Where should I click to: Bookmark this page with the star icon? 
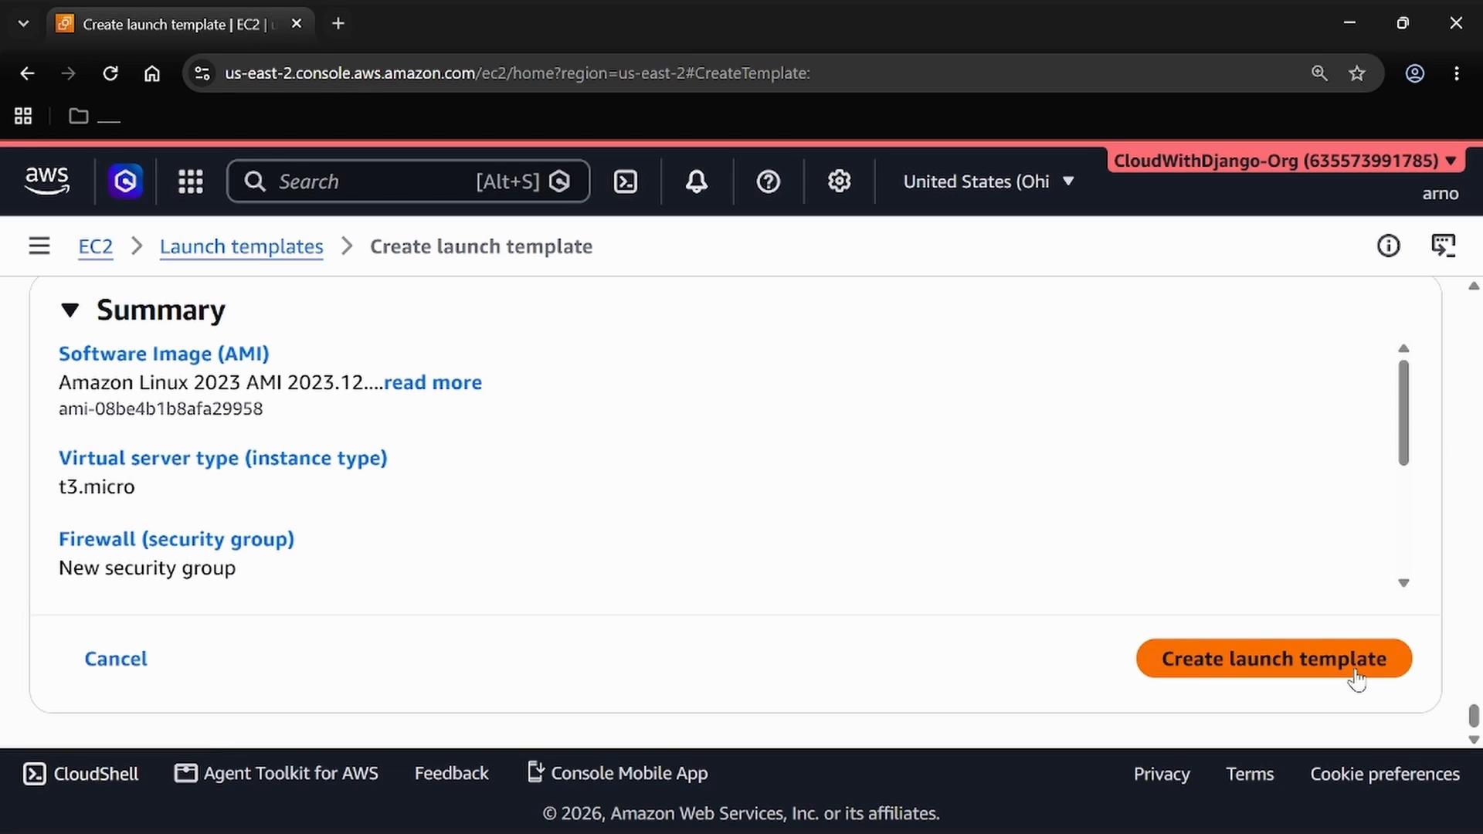[1357, 73]
